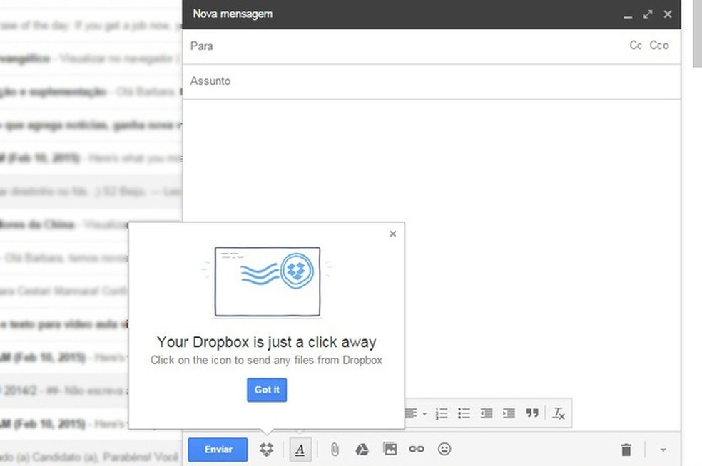The width and height of the screenshot is (702, 466).
Task: Insert a hyperlink using the link icon
Action: pos(417,449)
